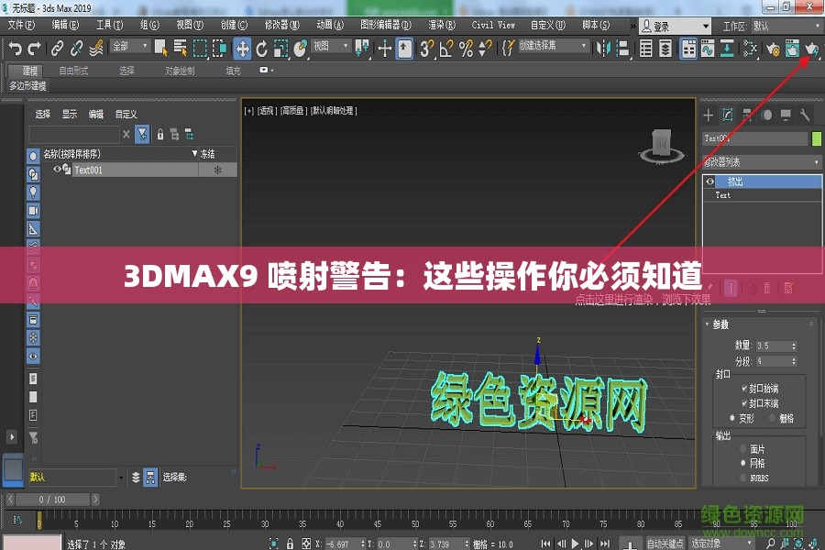Select the 变形 radio option
The image size is (825, 550).
pyautogui.click(x=731, y=418)
